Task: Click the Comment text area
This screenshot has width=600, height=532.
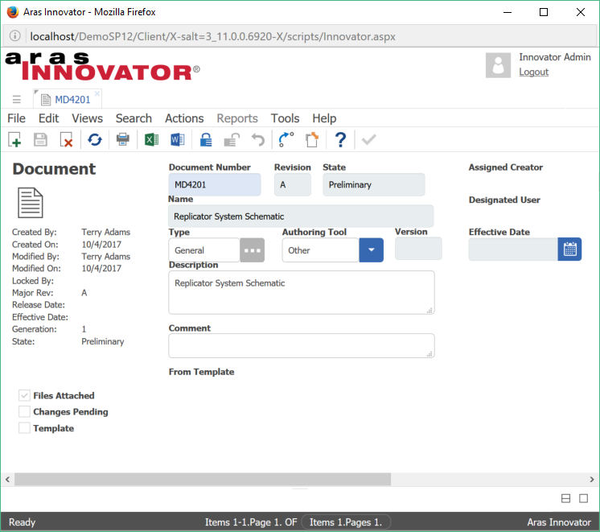Action: pyautogui.click(x=302, y=346)
